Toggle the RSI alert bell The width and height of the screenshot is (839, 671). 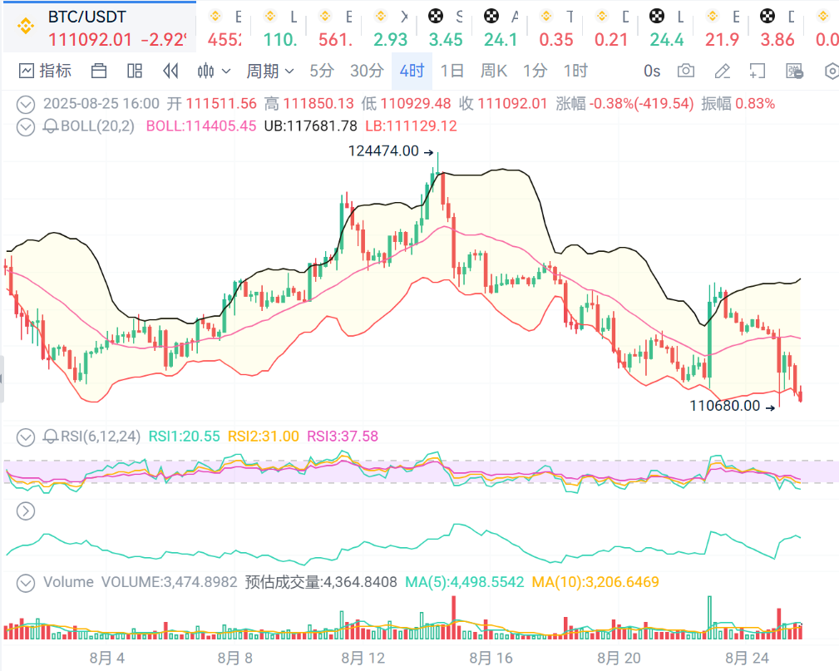coord(50,437)
